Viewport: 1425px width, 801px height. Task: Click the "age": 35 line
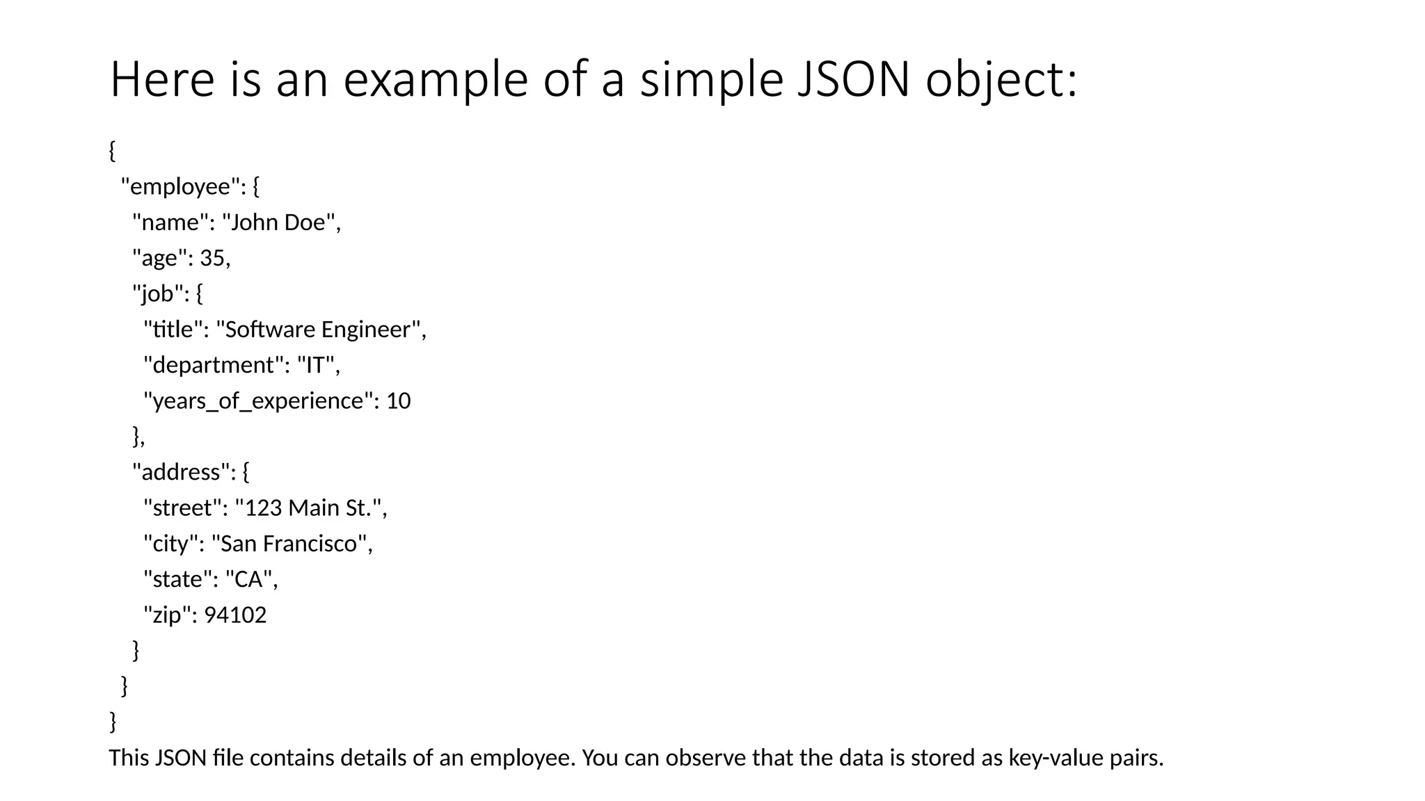[181, 258]
